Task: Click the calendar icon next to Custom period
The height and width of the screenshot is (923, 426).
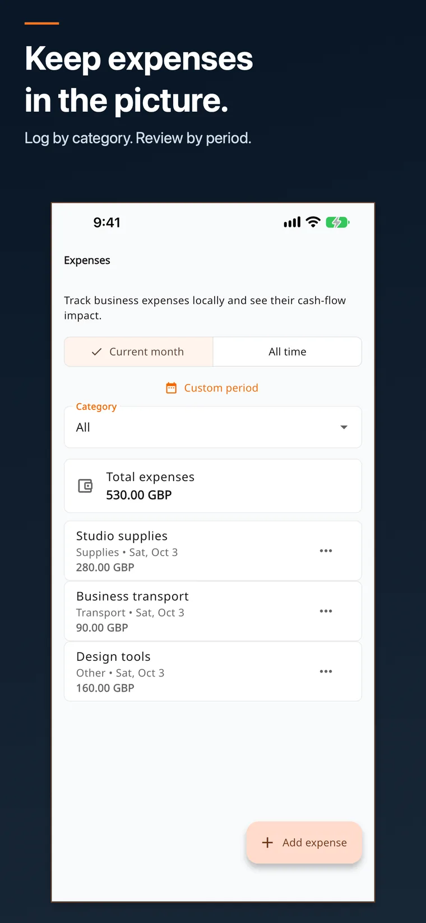Action: (x=172, y=388)
